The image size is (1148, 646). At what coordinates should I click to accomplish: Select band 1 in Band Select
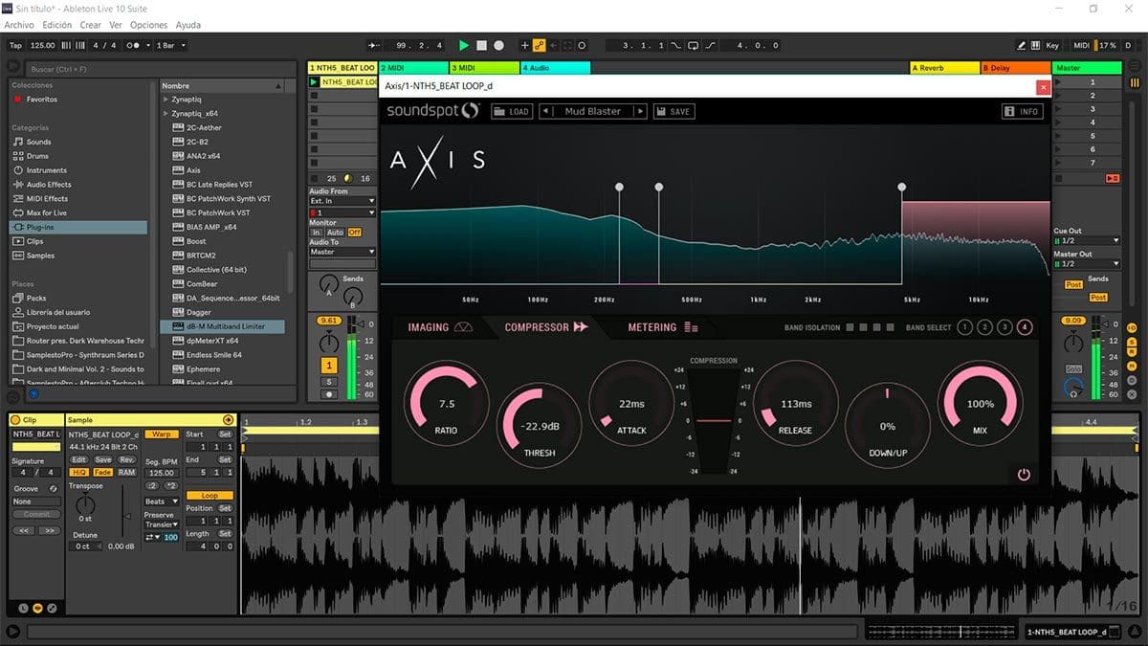964,327
